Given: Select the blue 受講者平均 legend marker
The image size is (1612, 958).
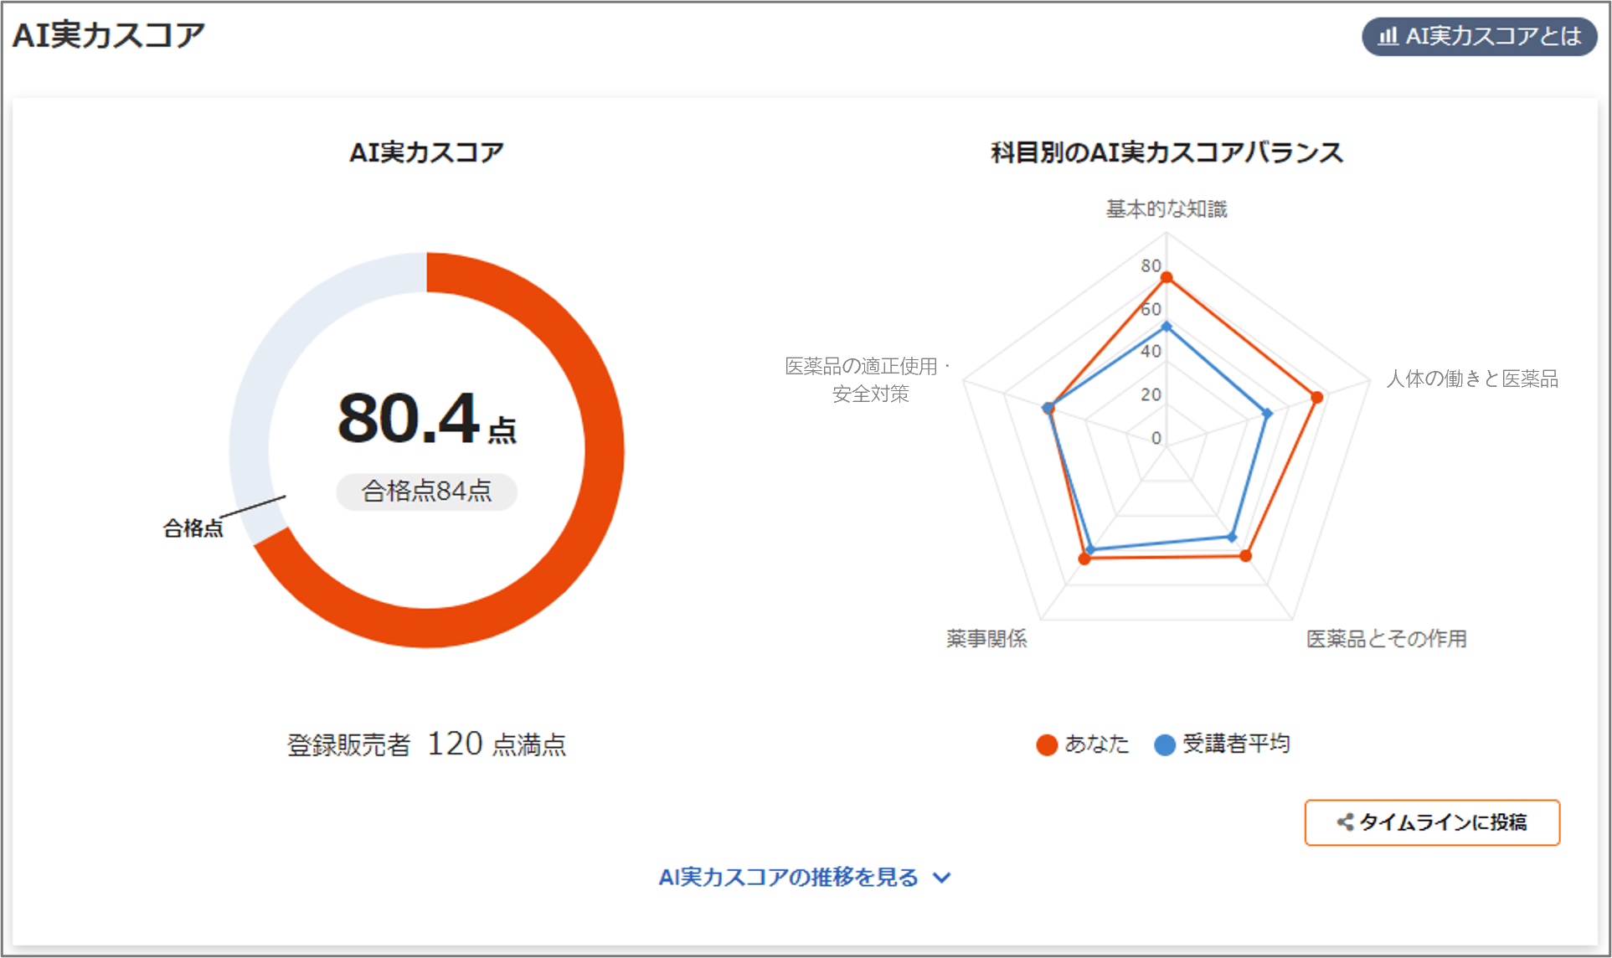Looking at the screenshot, I should click(1165, 744).
